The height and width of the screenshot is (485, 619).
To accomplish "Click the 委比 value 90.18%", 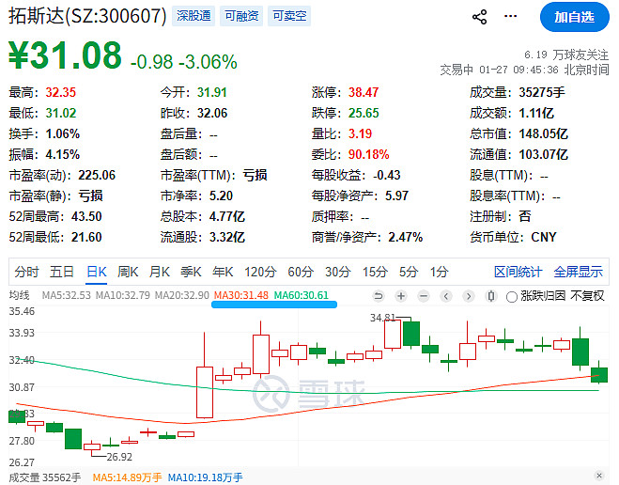I will tap(369, 154).
